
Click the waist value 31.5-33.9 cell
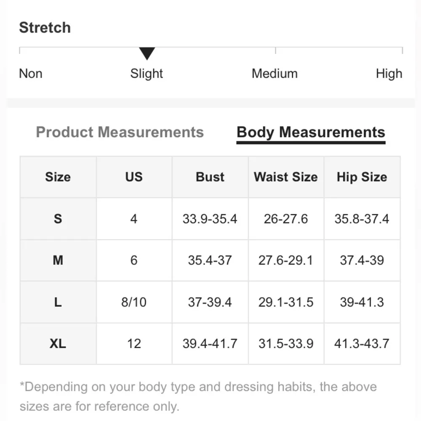click(x=286, y=344)
